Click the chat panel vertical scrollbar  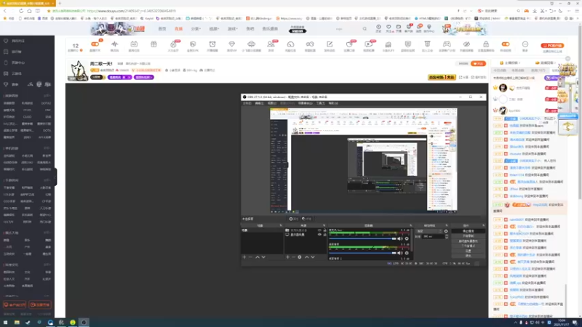[x=565, y=300]
